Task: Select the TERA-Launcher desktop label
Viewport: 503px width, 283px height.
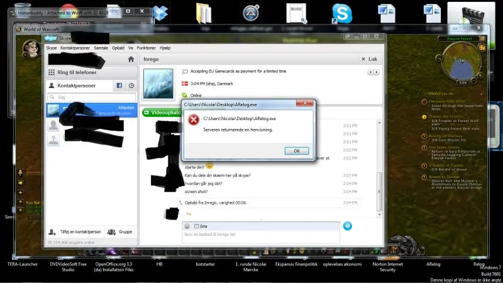Action: point(23,264)
